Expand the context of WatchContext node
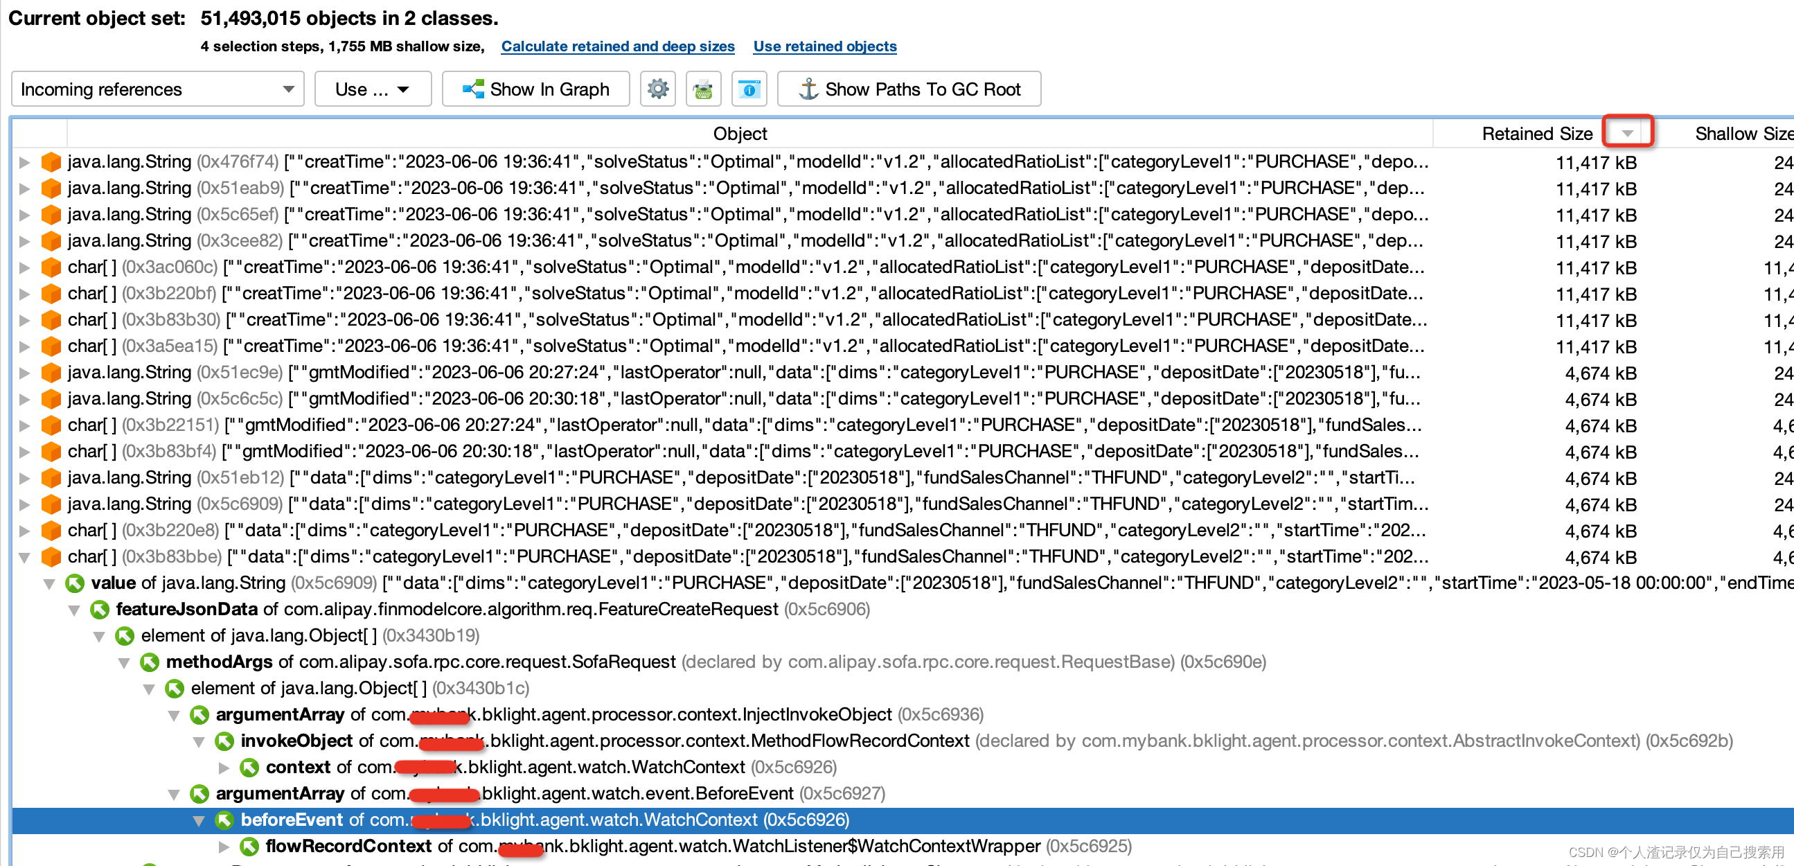 pyautogui.click(x=224, y=767)
